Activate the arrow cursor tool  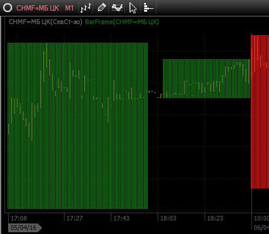(133, 8)
